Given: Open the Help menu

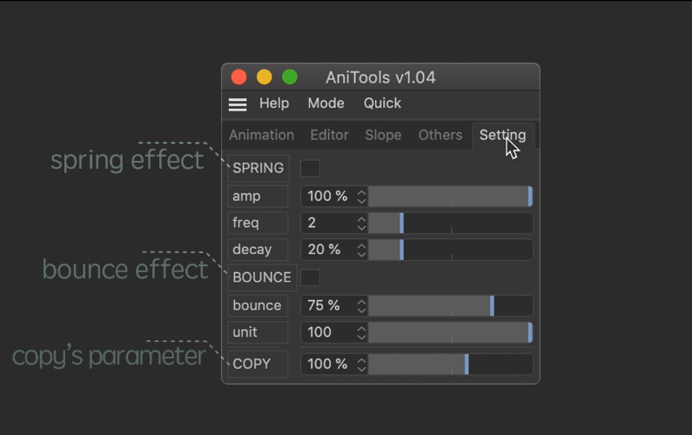Looking at the screenshot, I should click(x=274, y=104).
